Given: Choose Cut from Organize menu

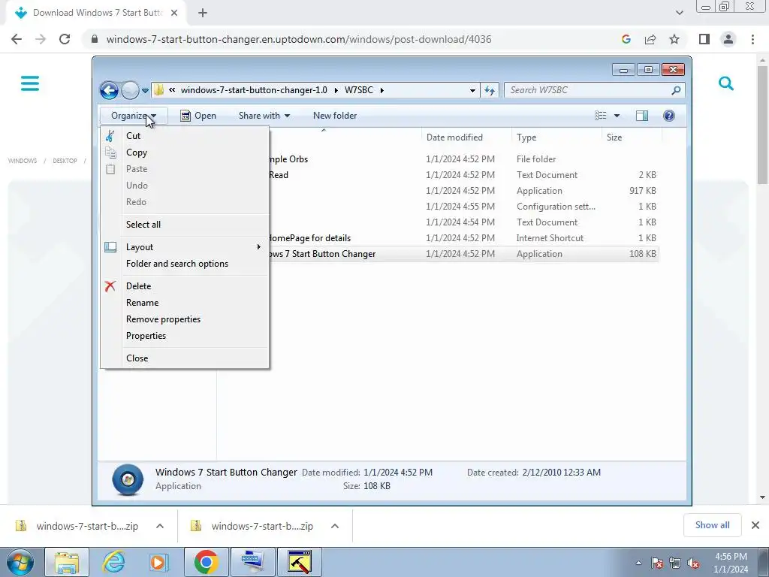Looking at the screenshot, I should point(185,136).
